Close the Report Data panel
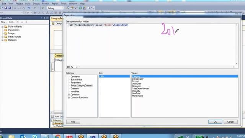Screen dimensions: 245x138 click(47, 18)
